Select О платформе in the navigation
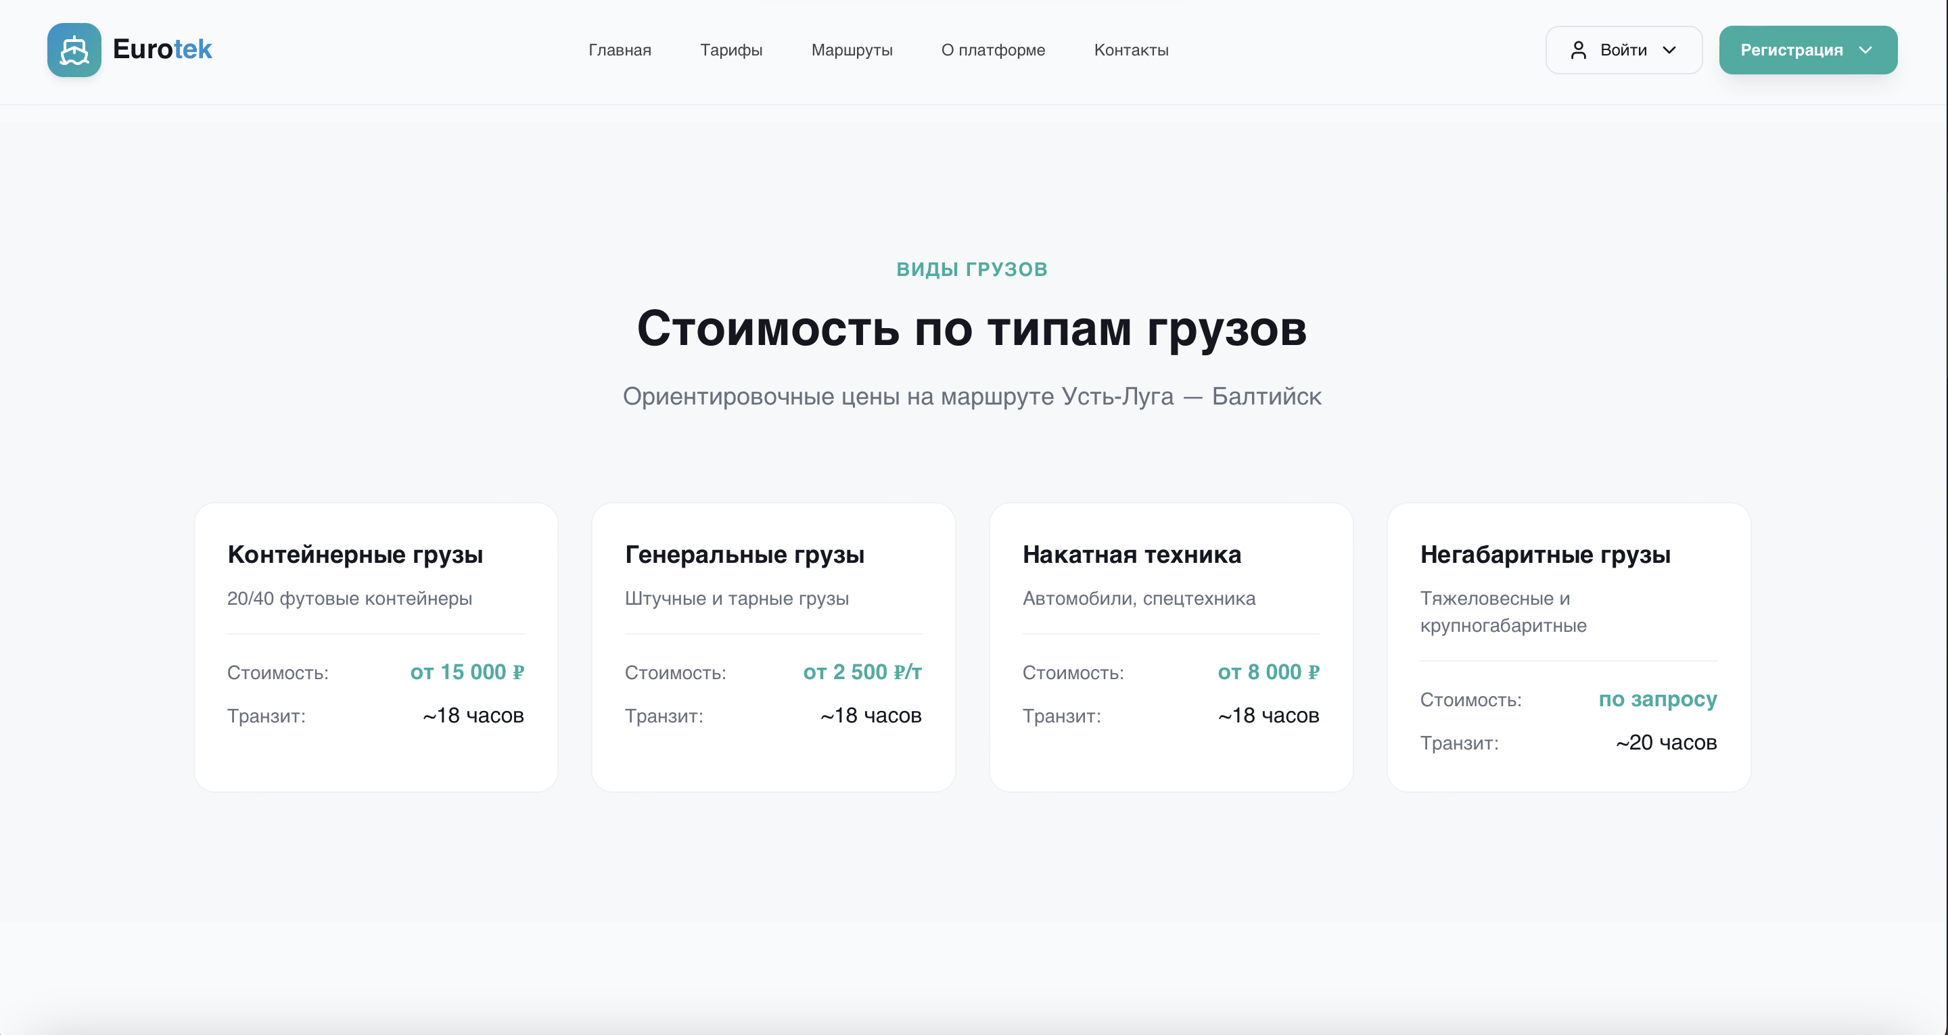1948x1035 pixels. (993, 50)
